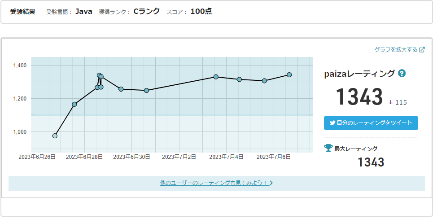Image resolution: width=437 pixels, height=219 pixels.
Task: Click the external-link icon after グラフを拡大する
Action: click(x=422, y=50)
